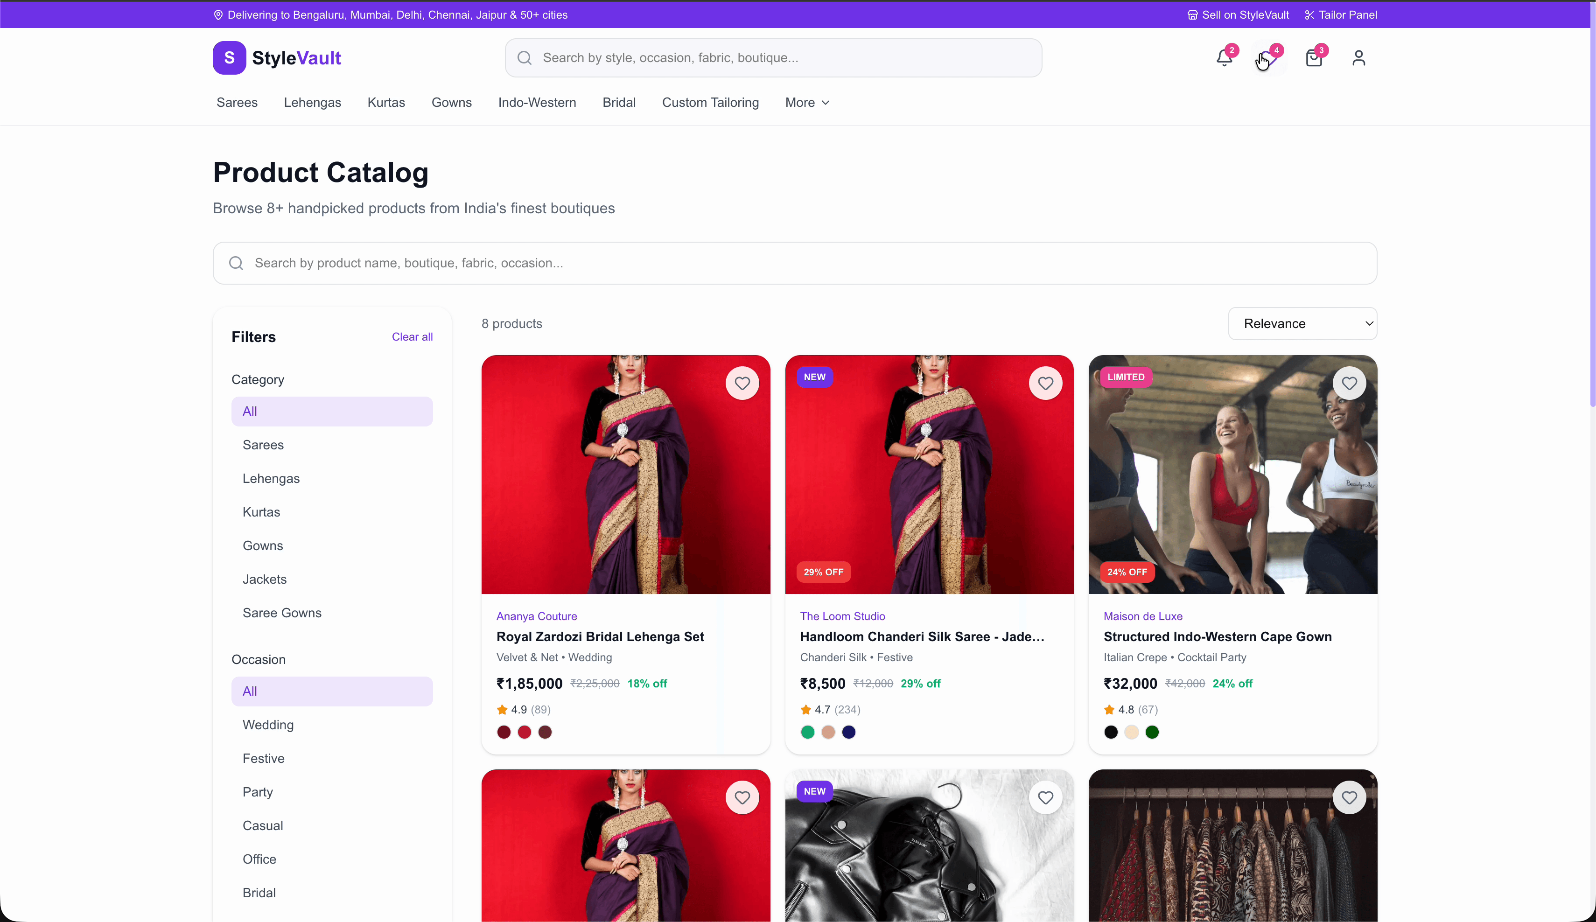1596x922 pixels.
Task: Favorite the Structured Indo-Western Cape Gown
Action: click(1350, 383)
